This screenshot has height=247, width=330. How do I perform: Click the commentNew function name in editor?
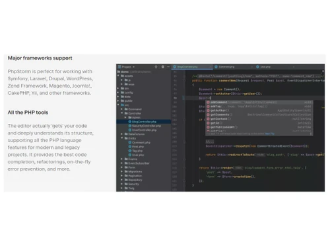point(227,80)
